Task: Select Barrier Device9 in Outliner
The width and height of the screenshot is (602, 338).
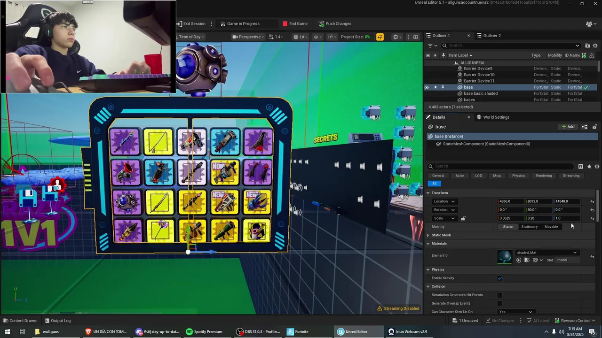Action: pyautogui.click(x=478, y=69)
